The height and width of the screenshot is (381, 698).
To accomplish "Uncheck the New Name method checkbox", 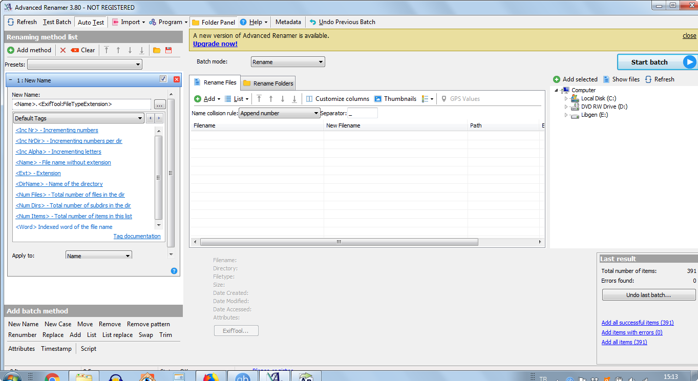I will pyautogui.click(x=163, y=78).
